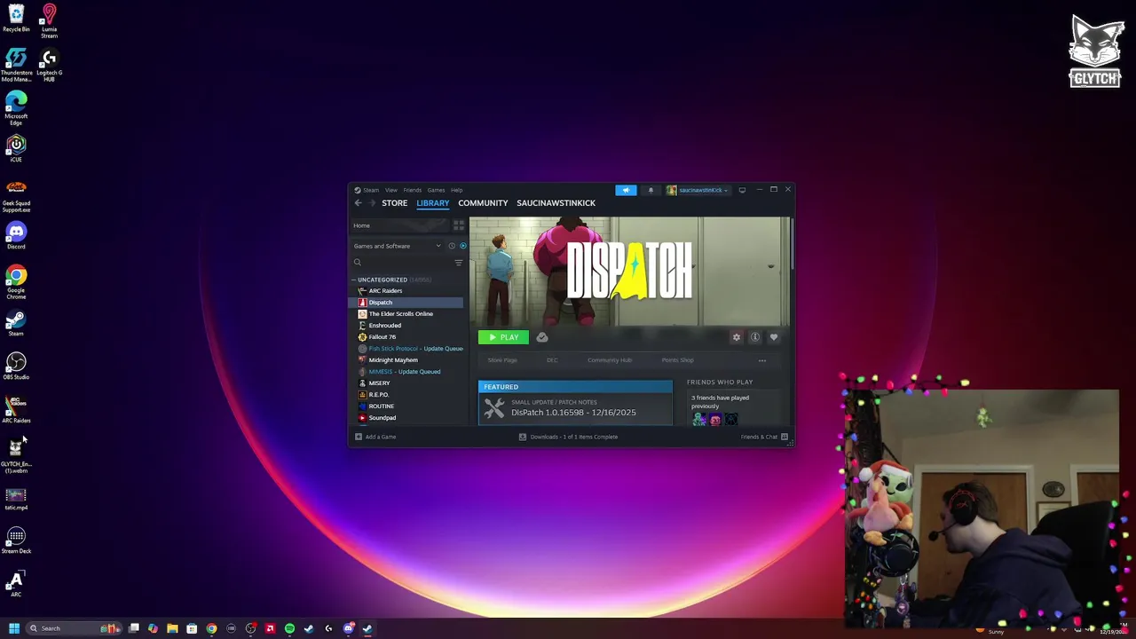The image size is (1136, 639).
Task: Open Discord desktop shortcut
Action: 16,236
